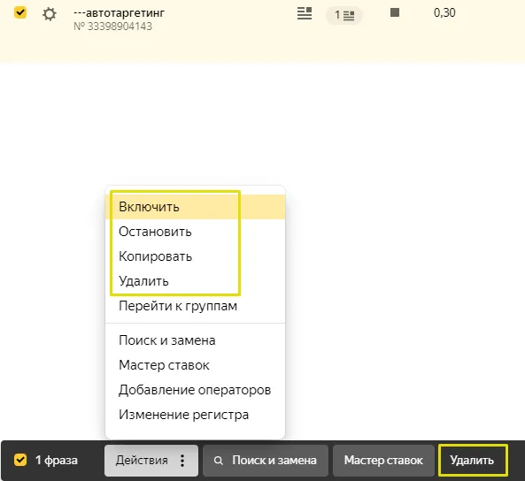Click three-dots icon on Действия button
The width and height of the screenshot is (525, 481).
pos(182,461)
